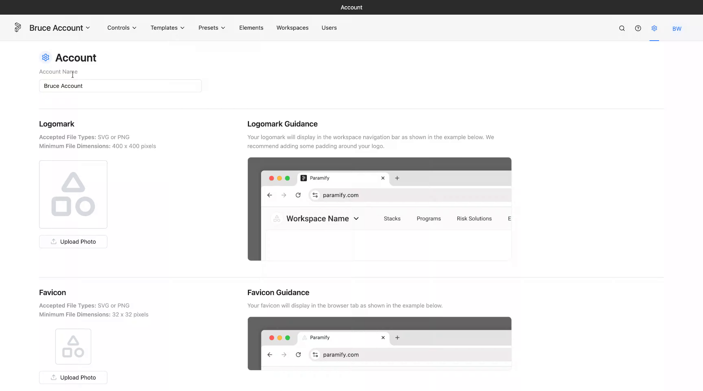The width and height of the screenshot is (703, 391).
Task: Open the search icon in the header
Action: tap(622, 28)
